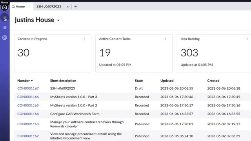Image resolution: width=251 pixels, height=141 pixels.
Task: Click the Idea Backlog count 303
Action: (x=189, y=53)
